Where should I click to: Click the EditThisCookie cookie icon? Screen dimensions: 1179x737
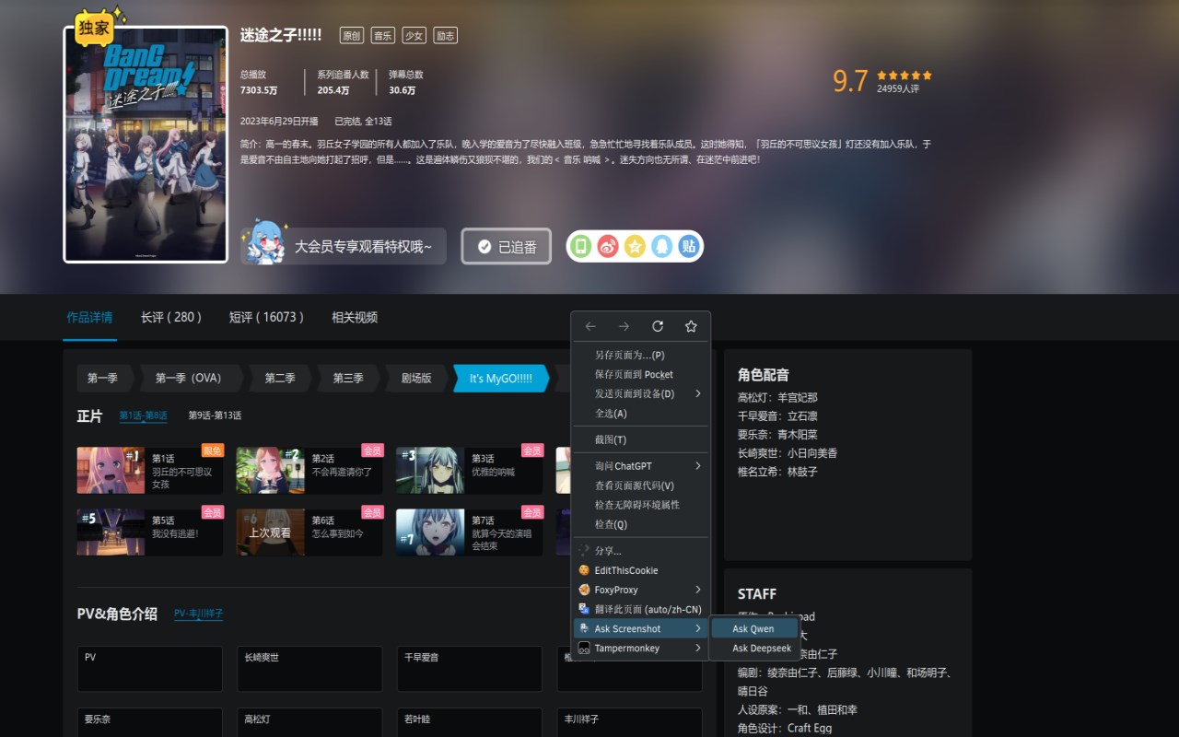(x=584, y=570)
